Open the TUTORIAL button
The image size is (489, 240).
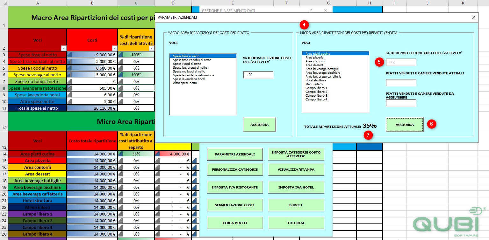point(296,223)
